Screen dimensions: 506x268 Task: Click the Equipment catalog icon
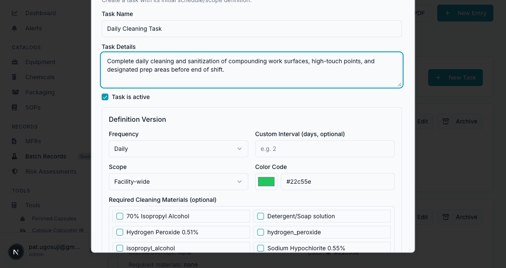(x=16, y=62)
